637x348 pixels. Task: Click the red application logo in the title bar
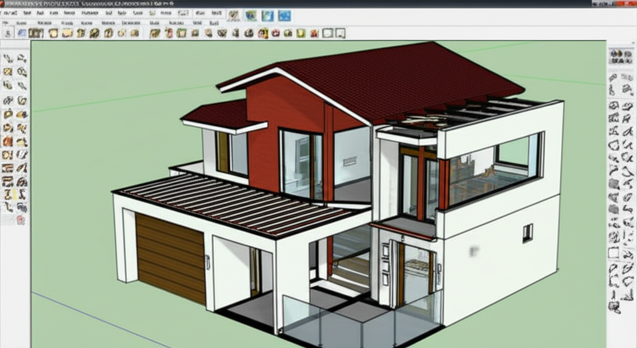click(2, 3)
